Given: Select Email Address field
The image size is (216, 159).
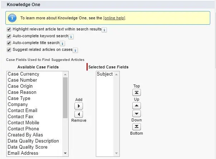Looking at the screenshot, I should (x=35, y=153).
